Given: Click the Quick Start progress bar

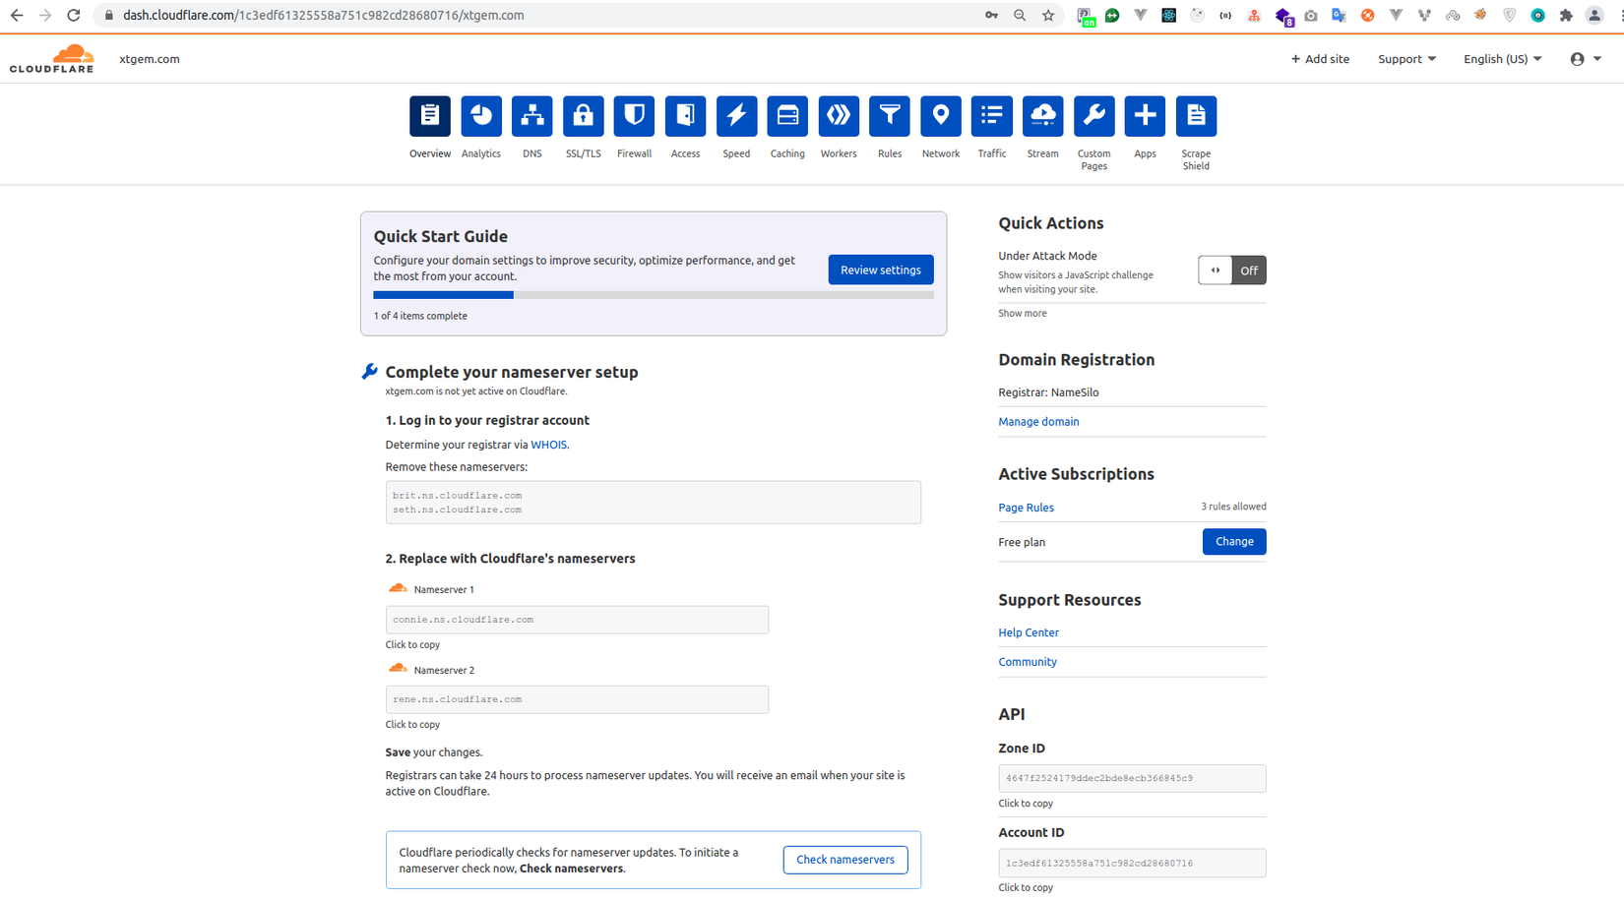Looking at the screenshot, I should click(x=653, y=295).
